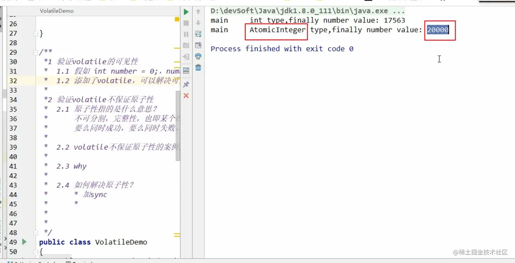
Task: Toggle soft-wrap in console
Action: pyautogui.click(x=198, y=34)
